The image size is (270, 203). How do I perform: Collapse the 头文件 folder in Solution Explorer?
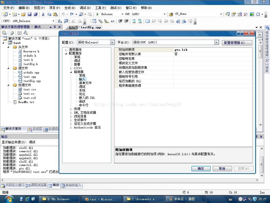click(8, 47)
